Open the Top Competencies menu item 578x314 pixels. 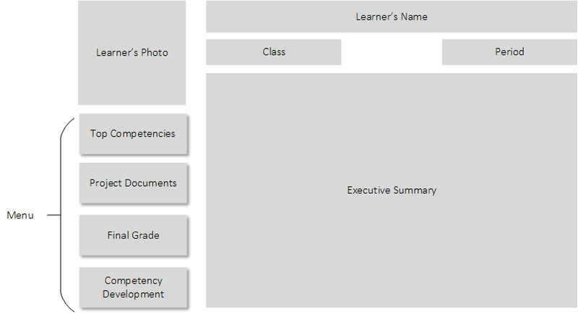(133, 134)
